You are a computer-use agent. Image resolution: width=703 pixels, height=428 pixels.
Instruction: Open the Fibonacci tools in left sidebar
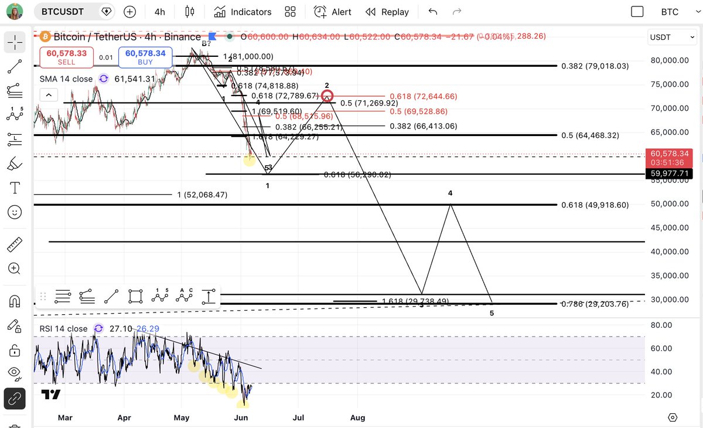[x=15, y=90]
